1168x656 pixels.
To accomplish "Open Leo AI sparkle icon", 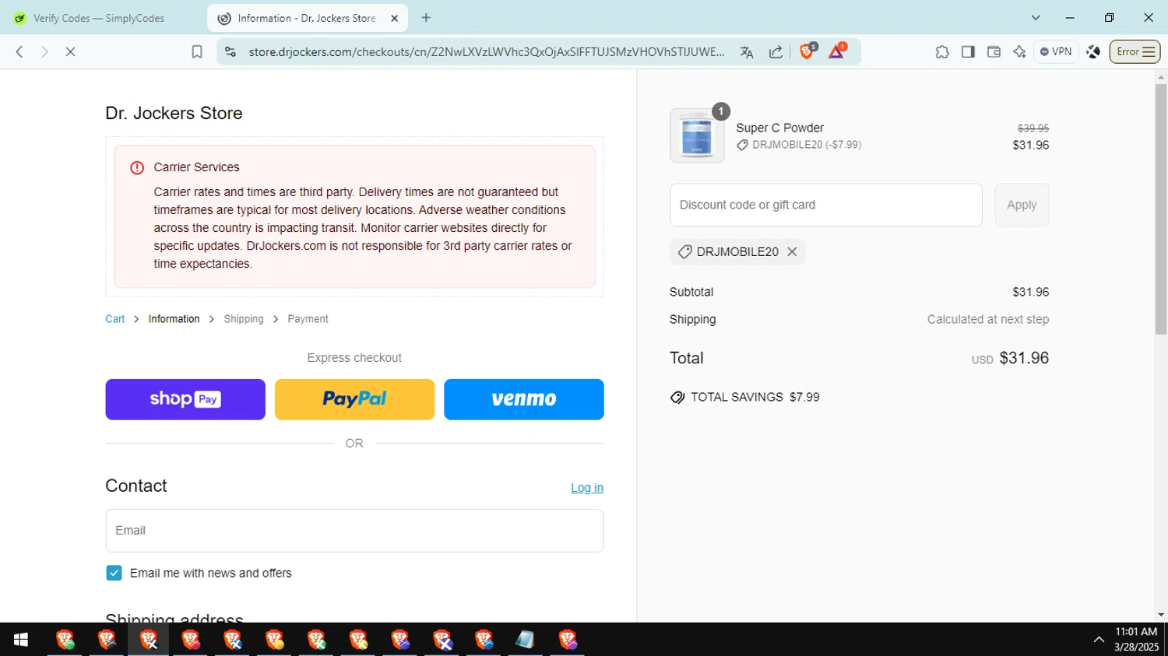I will pos(1019,51).
